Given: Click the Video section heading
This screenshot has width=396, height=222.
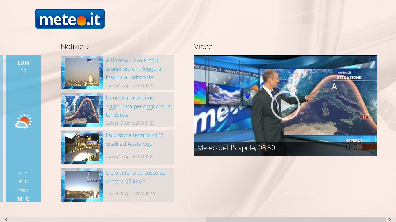Looking at the screenshot, I should click(203, 47).
